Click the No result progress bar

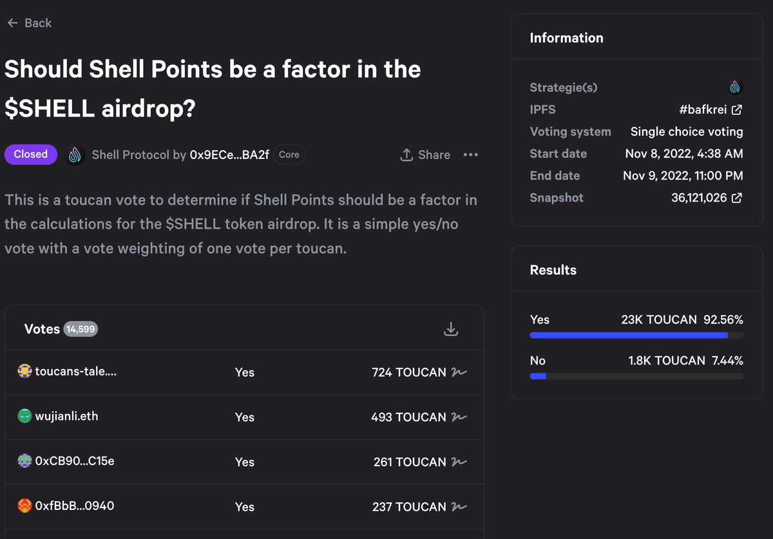[x=636, y=376]
